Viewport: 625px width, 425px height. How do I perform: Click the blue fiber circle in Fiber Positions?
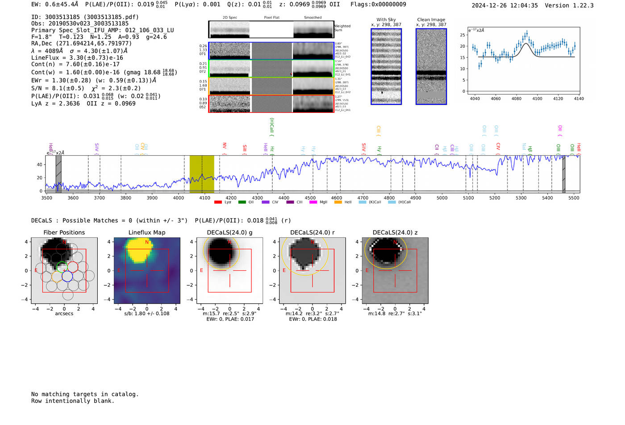coord(67,276)
